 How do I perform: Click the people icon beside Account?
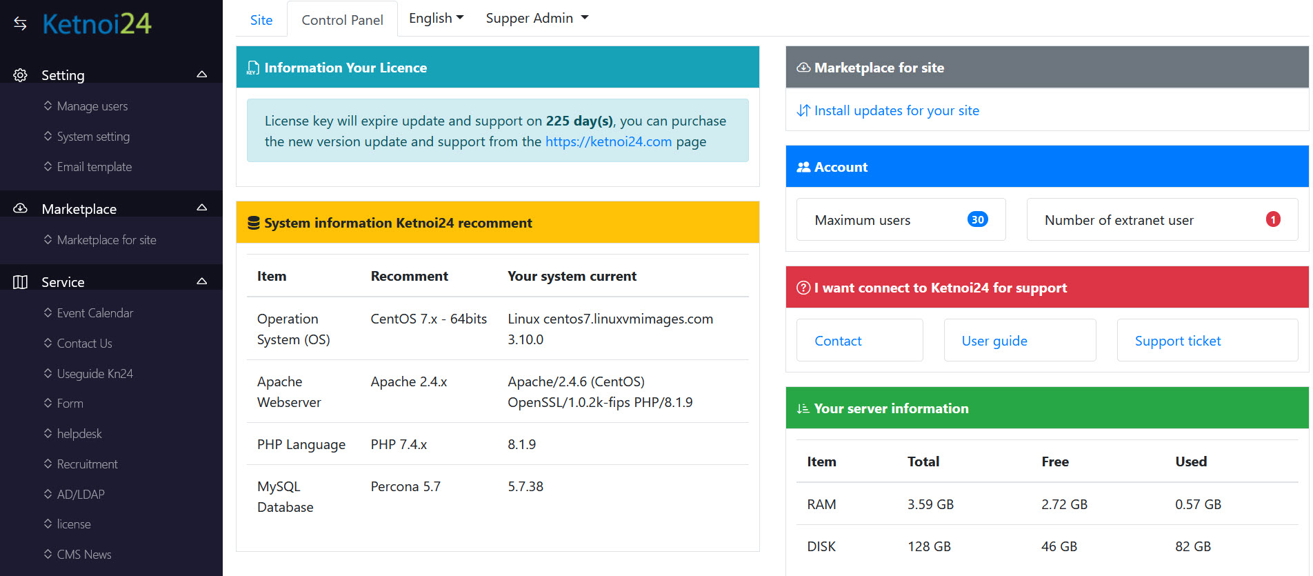tap(803, 167)
